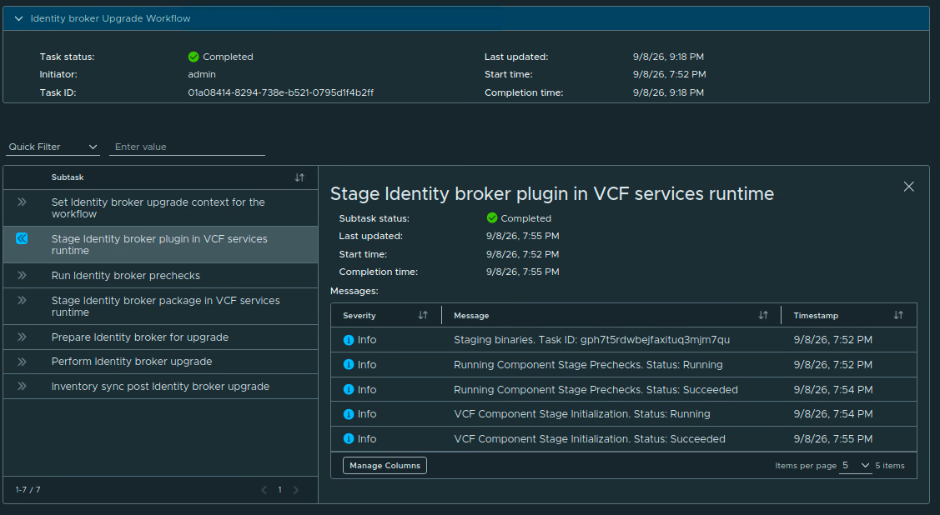Click the initiator value admin
This screenshot has height=515, width=940.
[x=202, y=74]
